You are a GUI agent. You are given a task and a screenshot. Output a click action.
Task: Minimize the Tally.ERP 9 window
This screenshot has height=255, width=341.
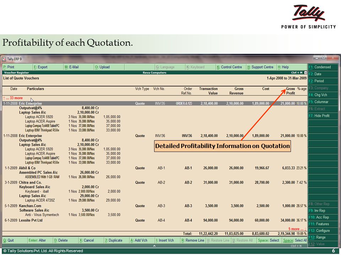pyautogui.click(x=317, y=58)
